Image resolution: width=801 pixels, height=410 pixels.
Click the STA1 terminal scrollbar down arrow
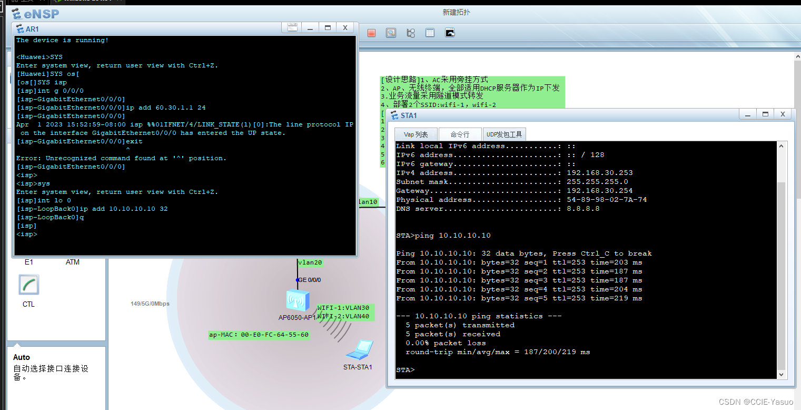781,374
